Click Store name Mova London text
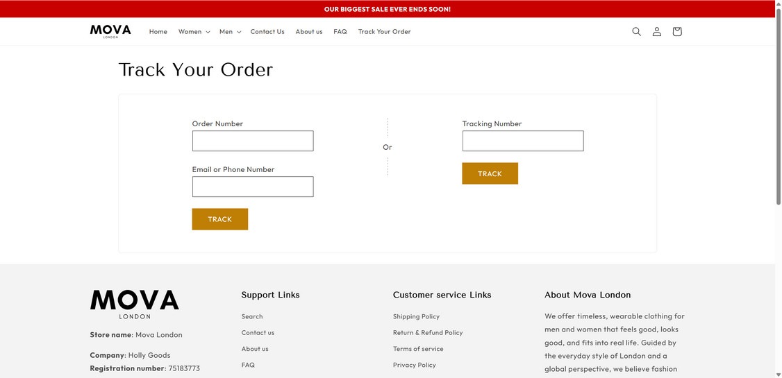This screenshot has width=782, height=378. (x=136, y=335)
